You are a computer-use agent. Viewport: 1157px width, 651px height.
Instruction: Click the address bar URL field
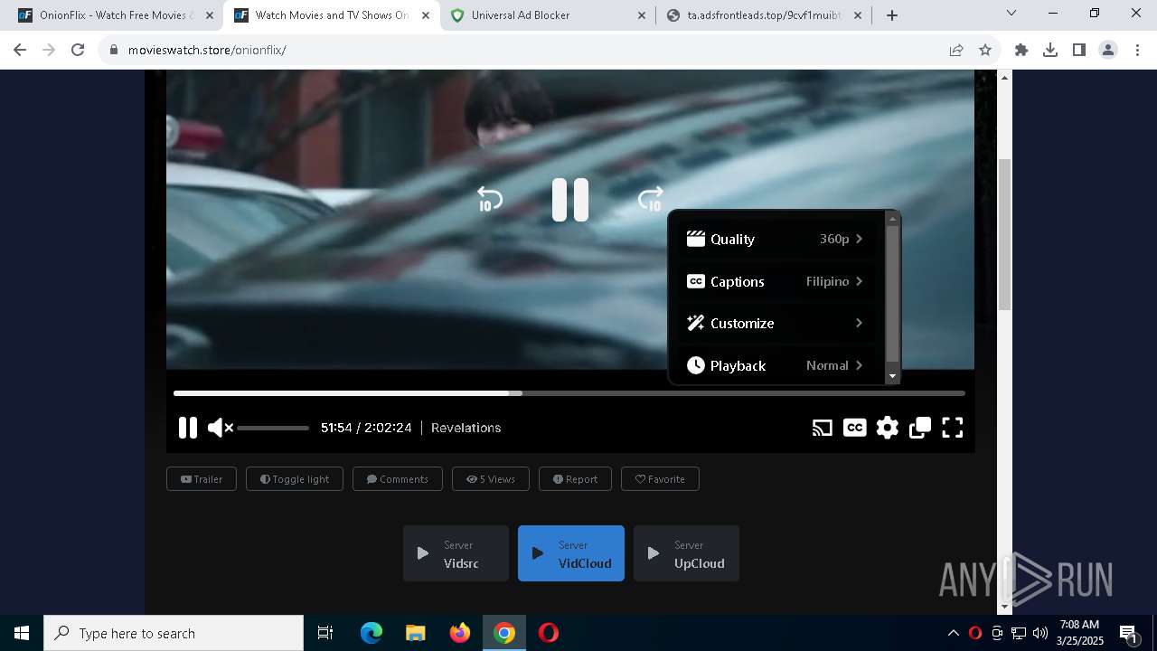click(x=524, y=50)
